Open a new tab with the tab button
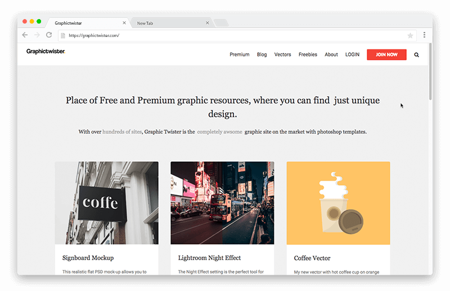 point(221,23)
